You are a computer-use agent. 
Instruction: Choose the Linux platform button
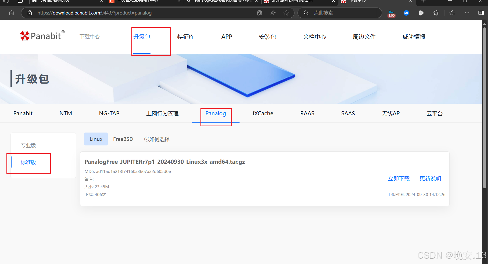coord(96,139)
